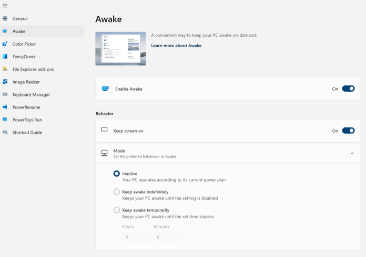366x257 pixels.
Task: Open the PowerRename settings
Action: pos(42,108)
